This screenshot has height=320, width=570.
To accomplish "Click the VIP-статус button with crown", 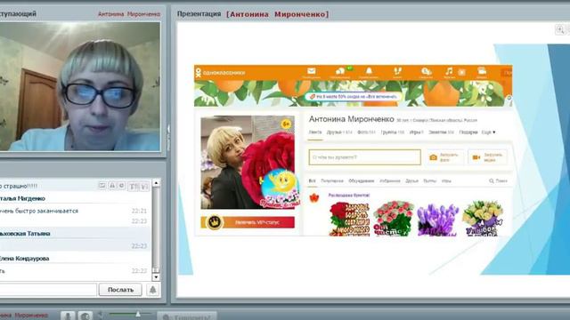I will click(x=248, y=222).
